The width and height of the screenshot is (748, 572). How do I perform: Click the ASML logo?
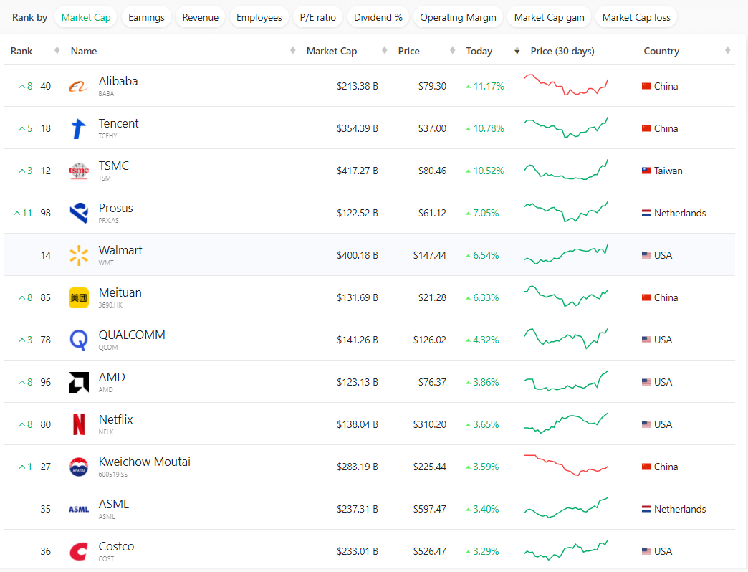pos(79,510)
